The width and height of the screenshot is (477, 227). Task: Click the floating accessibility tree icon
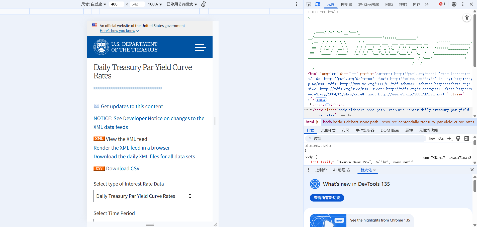coord(467,18)
